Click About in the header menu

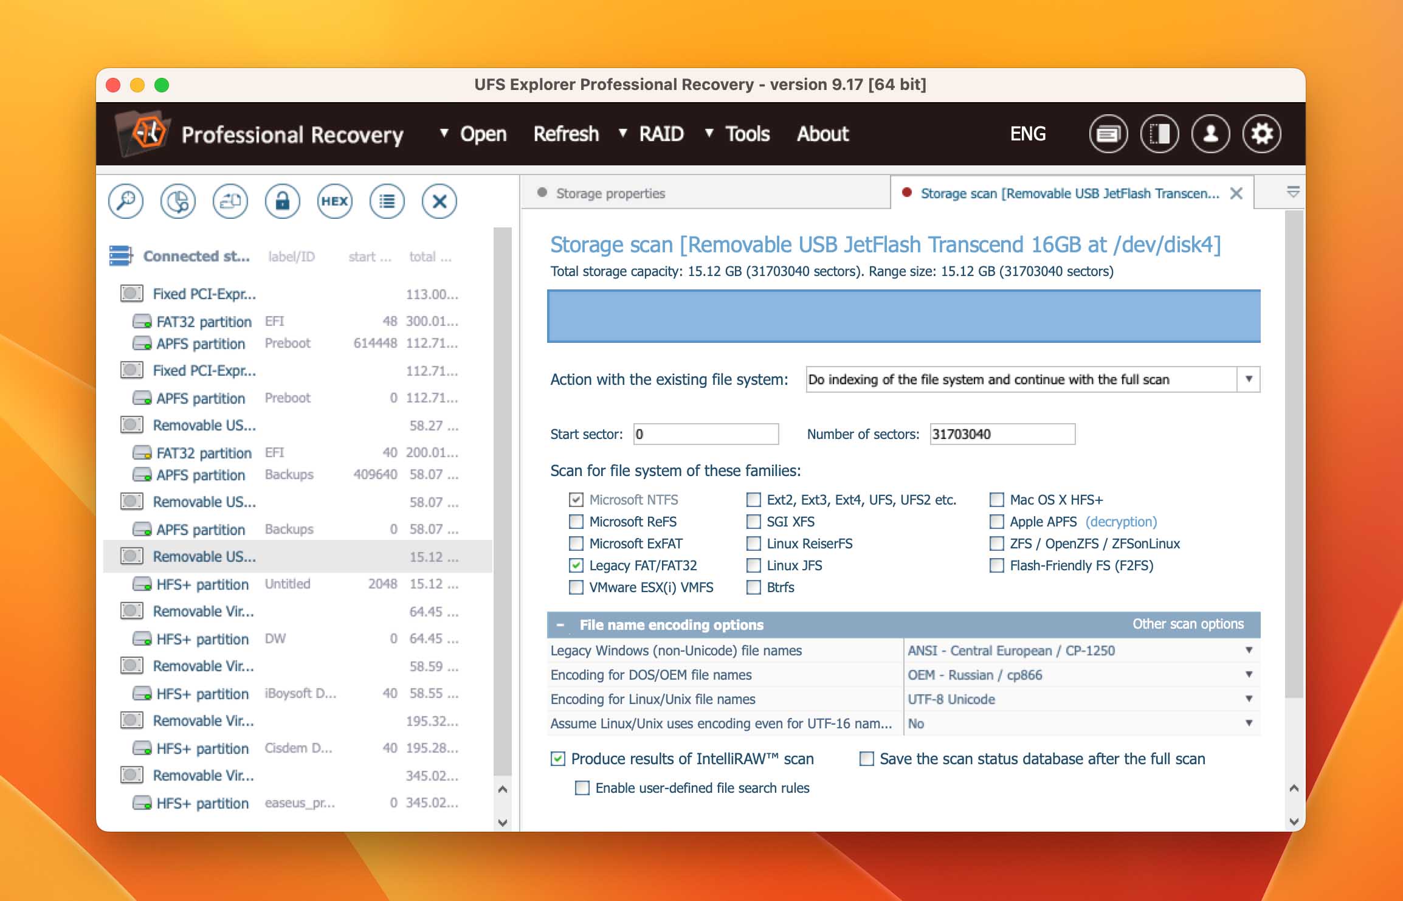click(822, 134)
